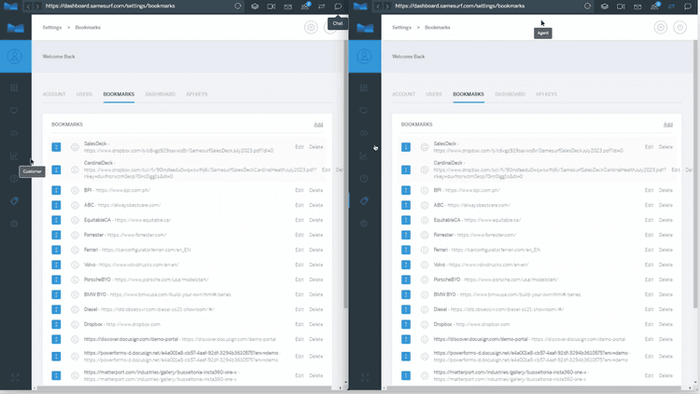Click the fullscreen expand icon in left sidebar bottom

(14, 379)
